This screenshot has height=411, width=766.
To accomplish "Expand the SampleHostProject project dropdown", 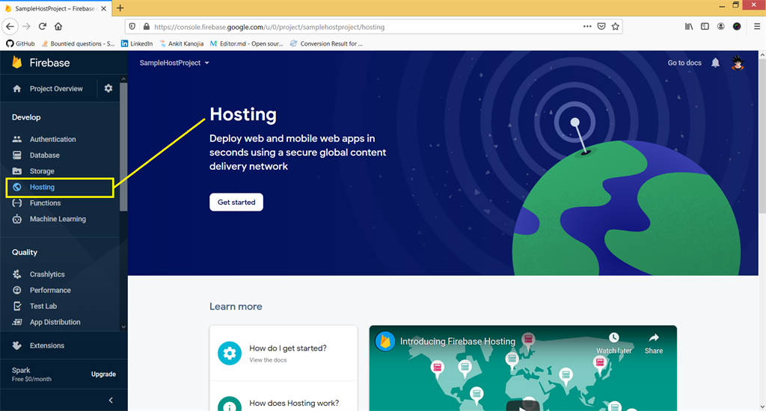I will 174,63.
